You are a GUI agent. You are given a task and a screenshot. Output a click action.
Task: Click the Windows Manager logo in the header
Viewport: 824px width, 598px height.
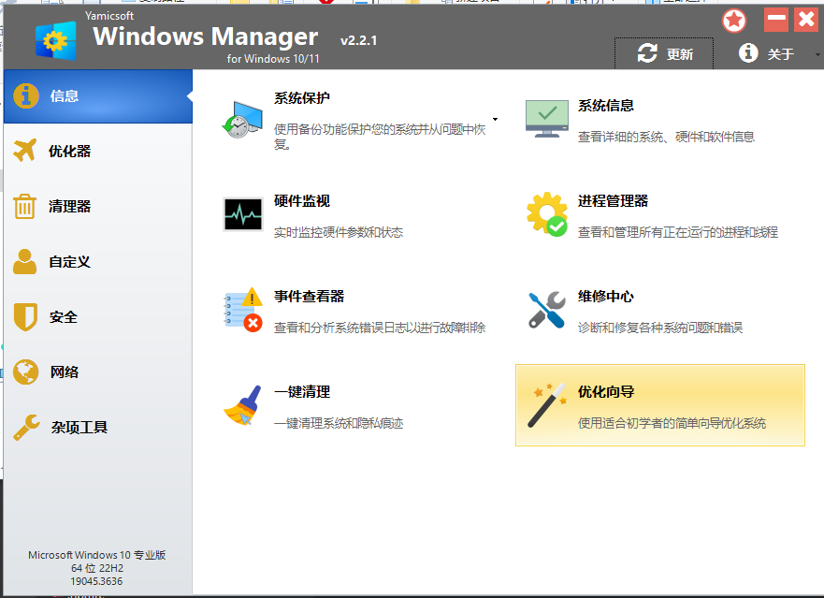point(56,40)
